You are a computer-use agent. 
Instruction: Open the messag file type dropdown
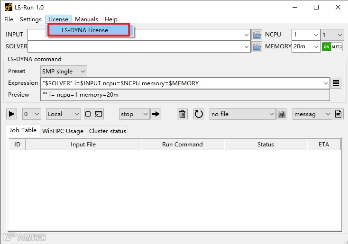point(312,114)
